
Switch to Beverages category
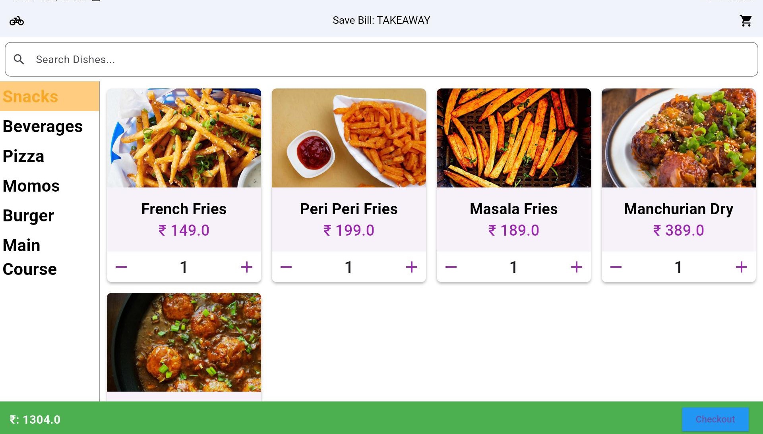tap(43, 126)
